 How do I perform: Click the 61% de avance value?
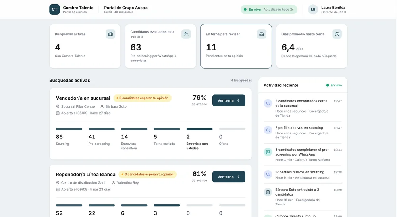[200, 174]
